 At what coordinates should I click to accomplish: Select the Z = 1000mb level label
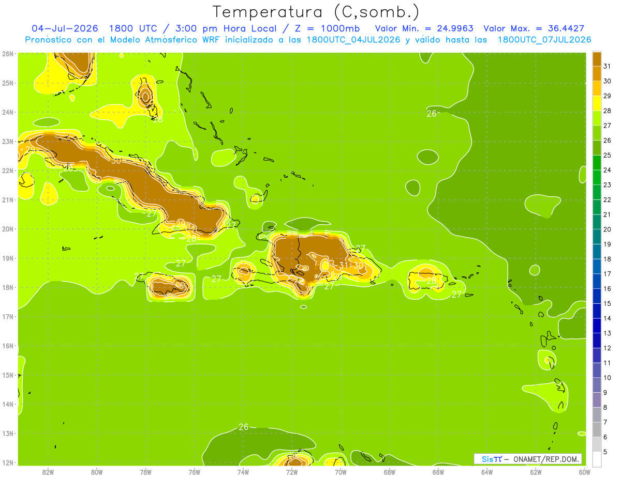(326, 28)
